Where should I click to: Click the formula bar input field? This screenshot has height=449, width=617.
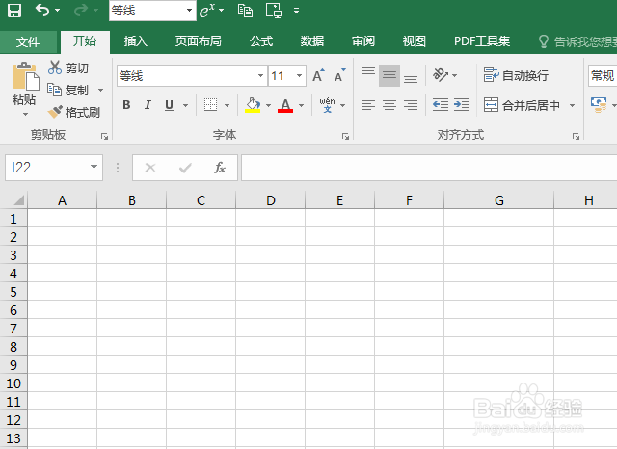pyautogui.click(x=429, y=168)
